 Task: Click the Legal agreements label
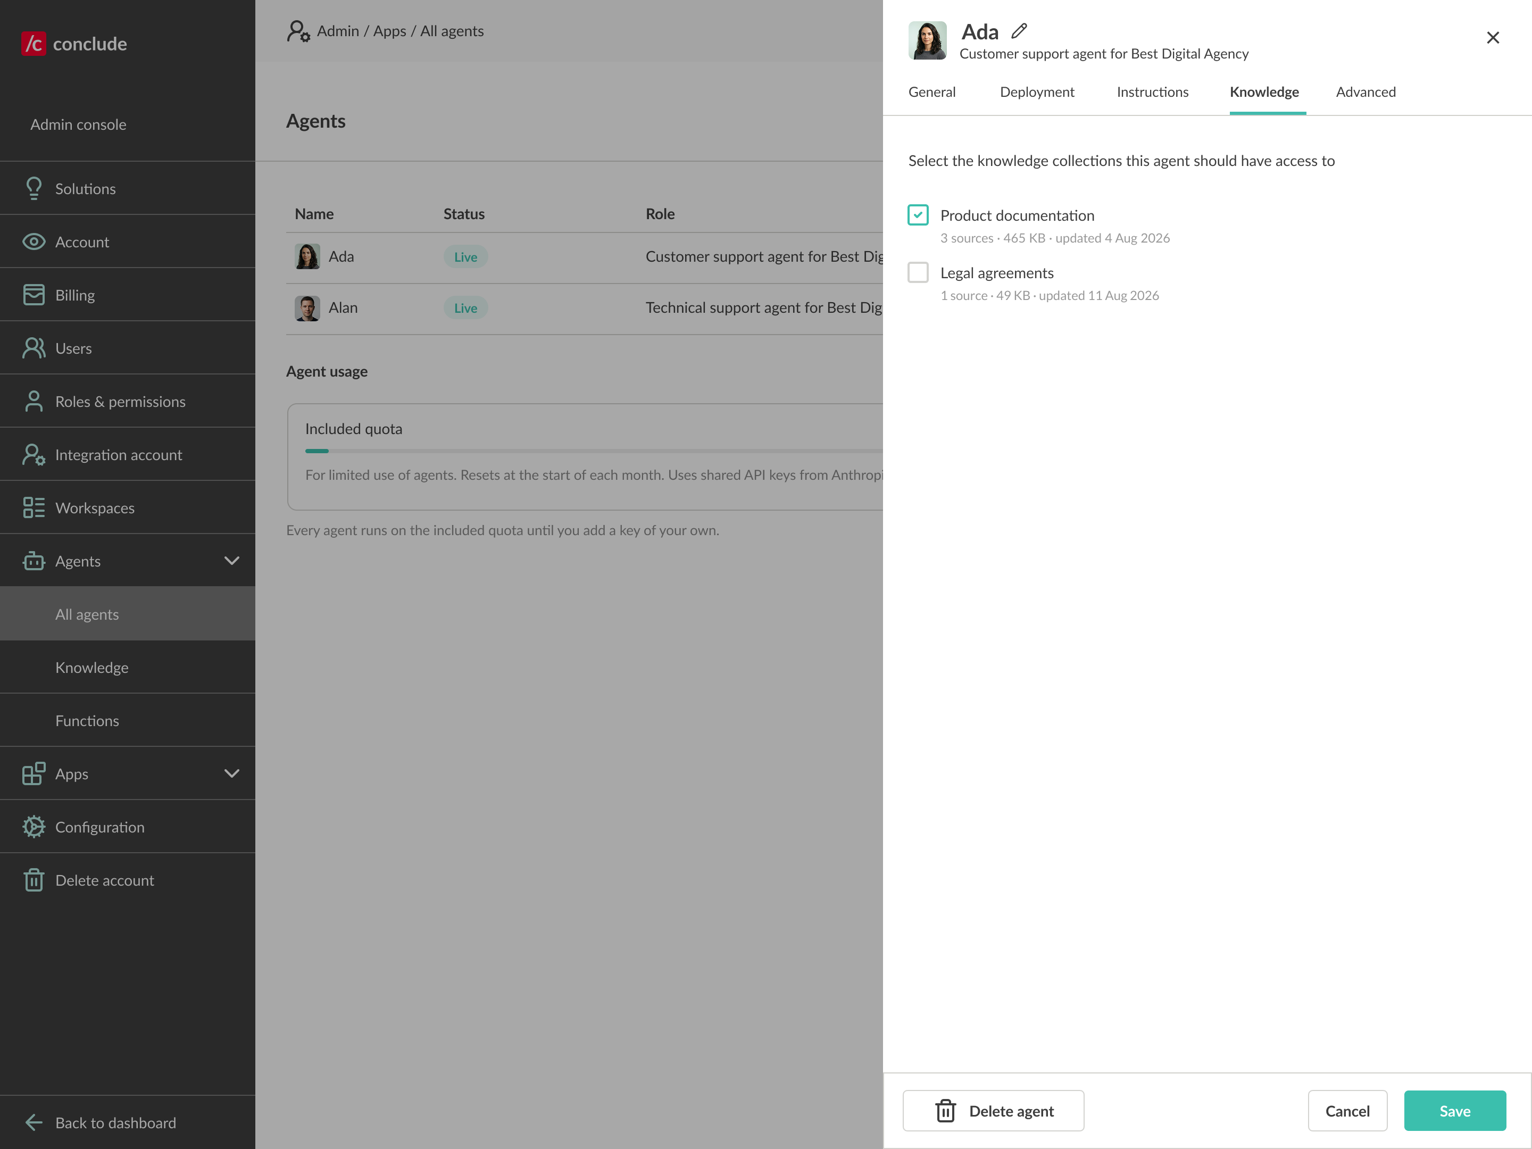click(997, 273)
